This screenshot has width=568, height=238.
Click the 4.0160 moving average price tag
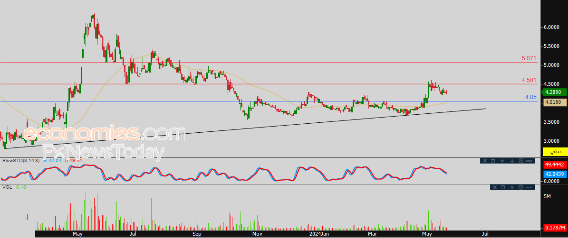553,102
